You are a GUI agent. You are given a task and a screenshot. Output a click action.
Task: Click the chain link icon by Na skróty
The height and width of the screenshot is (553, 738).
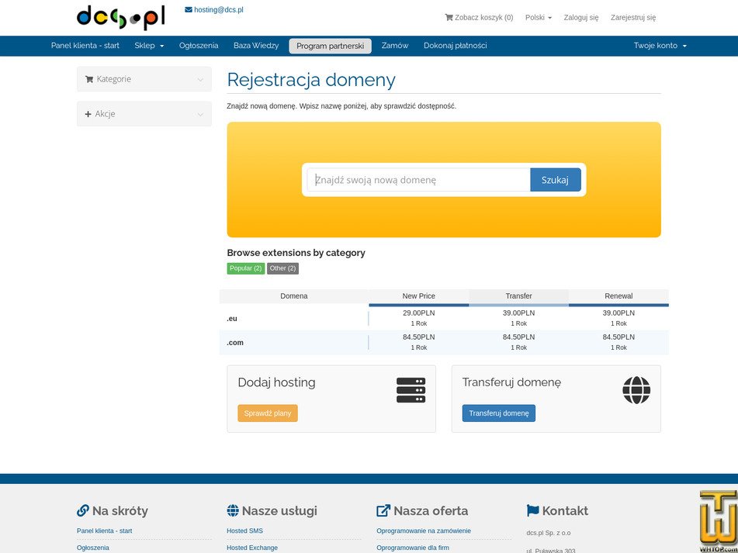[83, 510]
